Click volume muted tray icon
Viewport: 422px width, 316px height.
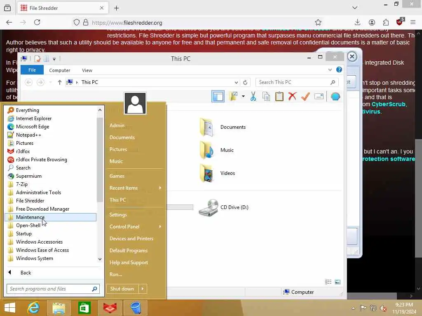coord(383,309)
